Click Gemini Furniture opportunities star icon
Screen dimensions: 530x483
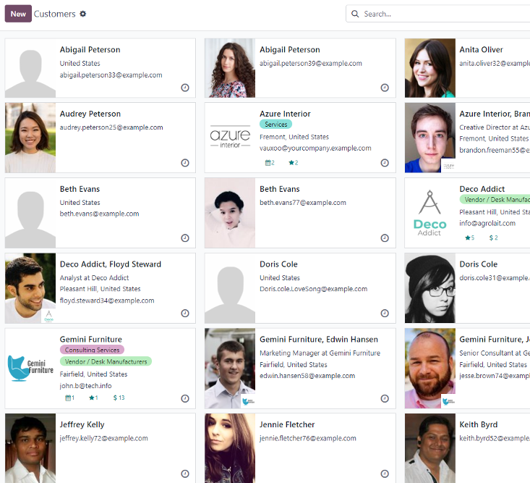[93, 398]
